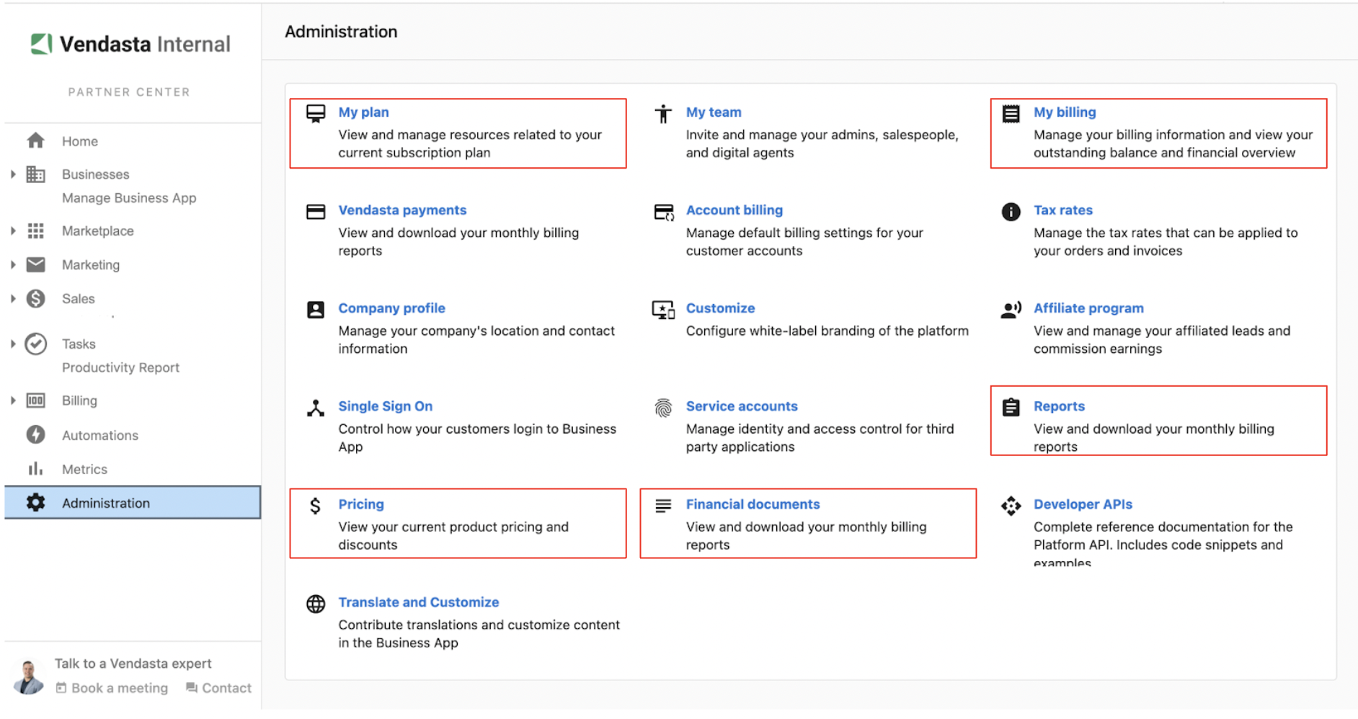Open the My team link
The width and height of the screenshot is (1358, 719).
(x=714, y=112)
